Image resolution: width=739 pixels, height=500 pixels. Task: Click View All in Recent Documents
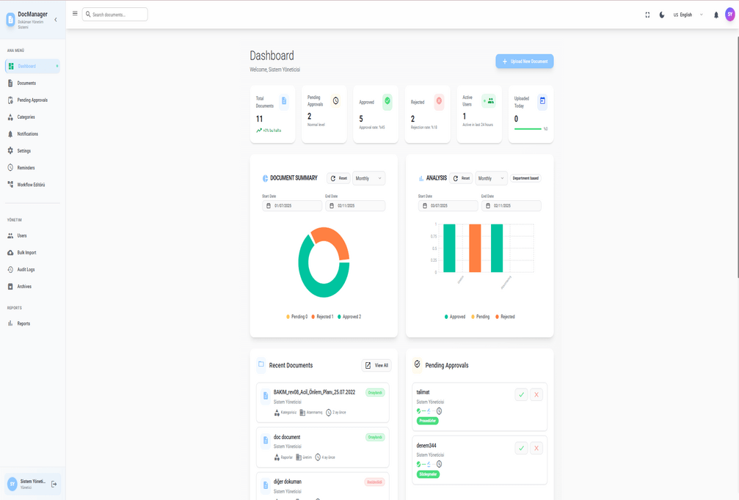(376, 364)
